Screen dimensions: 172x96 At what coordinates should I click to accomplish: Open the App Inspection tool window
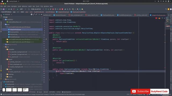pyautogui.click(x=67, y=92)
